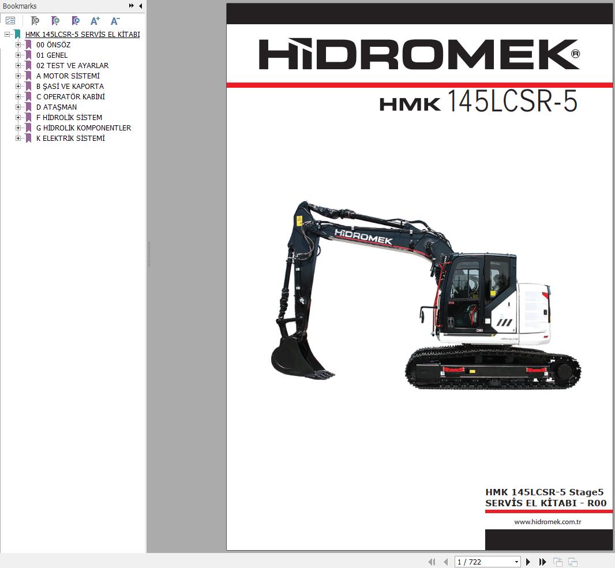Select the B ŞASİ VE KAPORTA bookmark

(x=70, y=87)
